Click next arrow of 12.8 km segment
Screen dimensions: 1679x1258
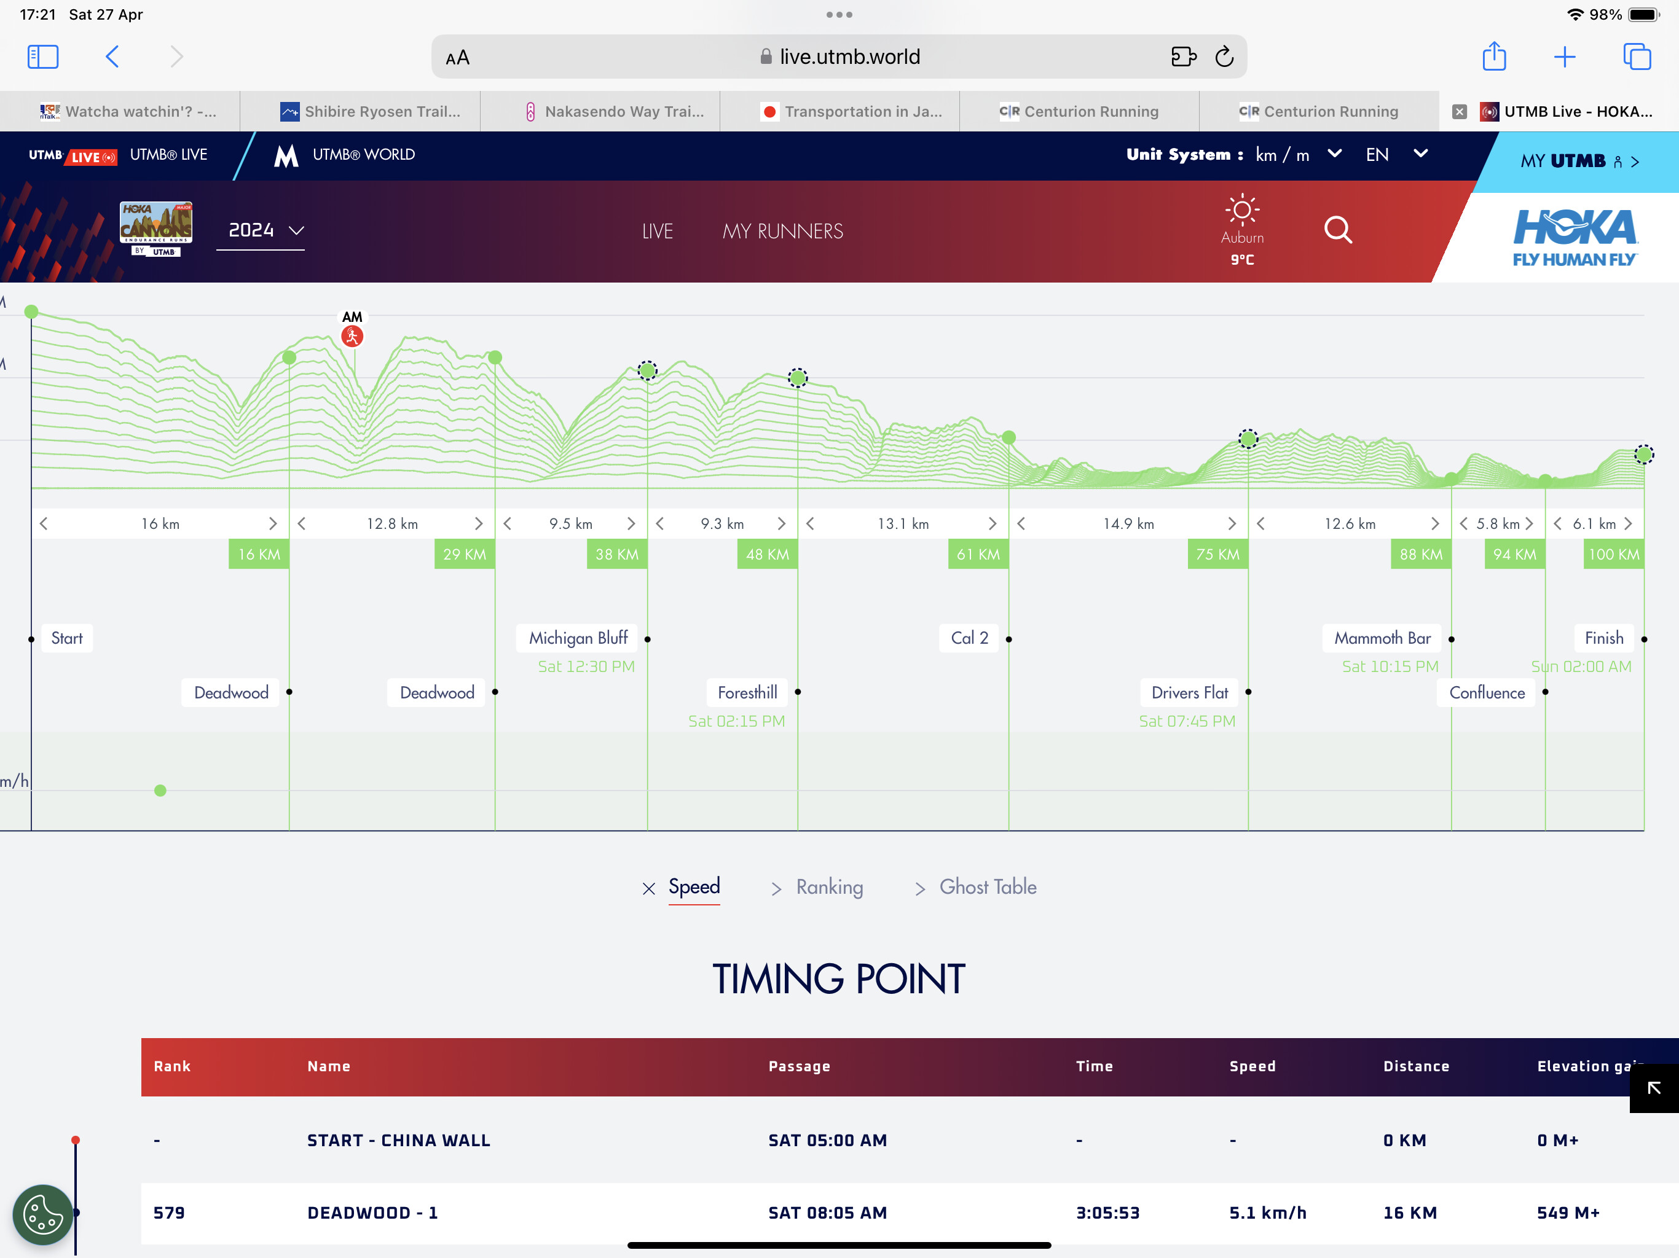point(478,523)
